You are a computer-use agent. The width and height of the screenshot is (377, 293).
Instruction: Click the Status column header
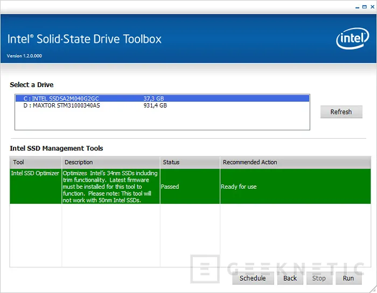coord(190,162)
